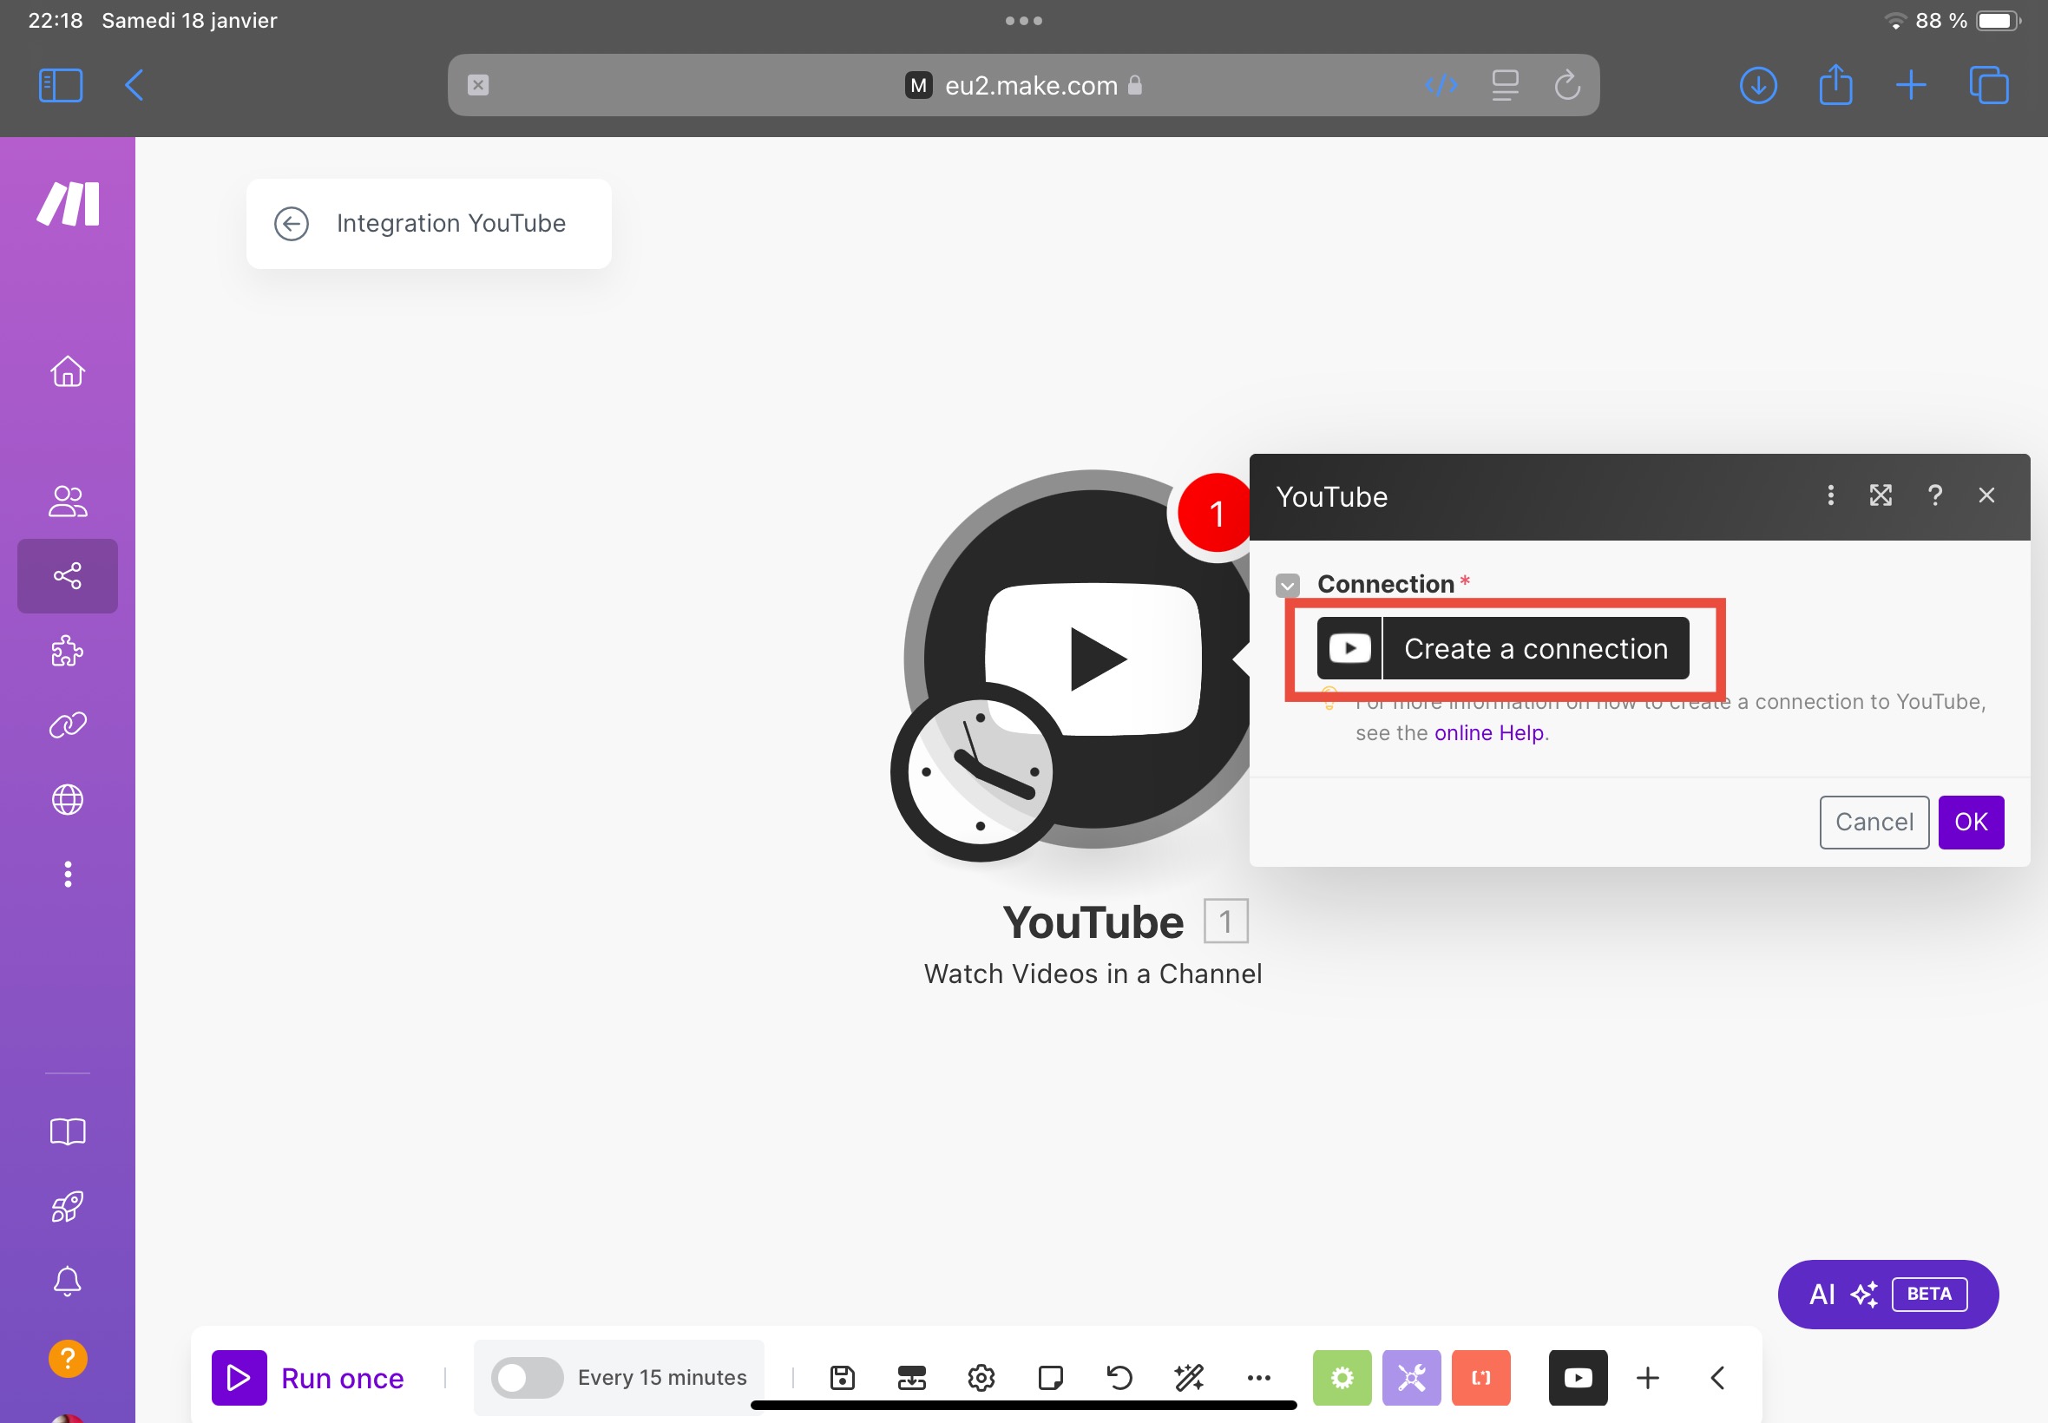Click the green Flow control gear icon

[1342, 1378]
